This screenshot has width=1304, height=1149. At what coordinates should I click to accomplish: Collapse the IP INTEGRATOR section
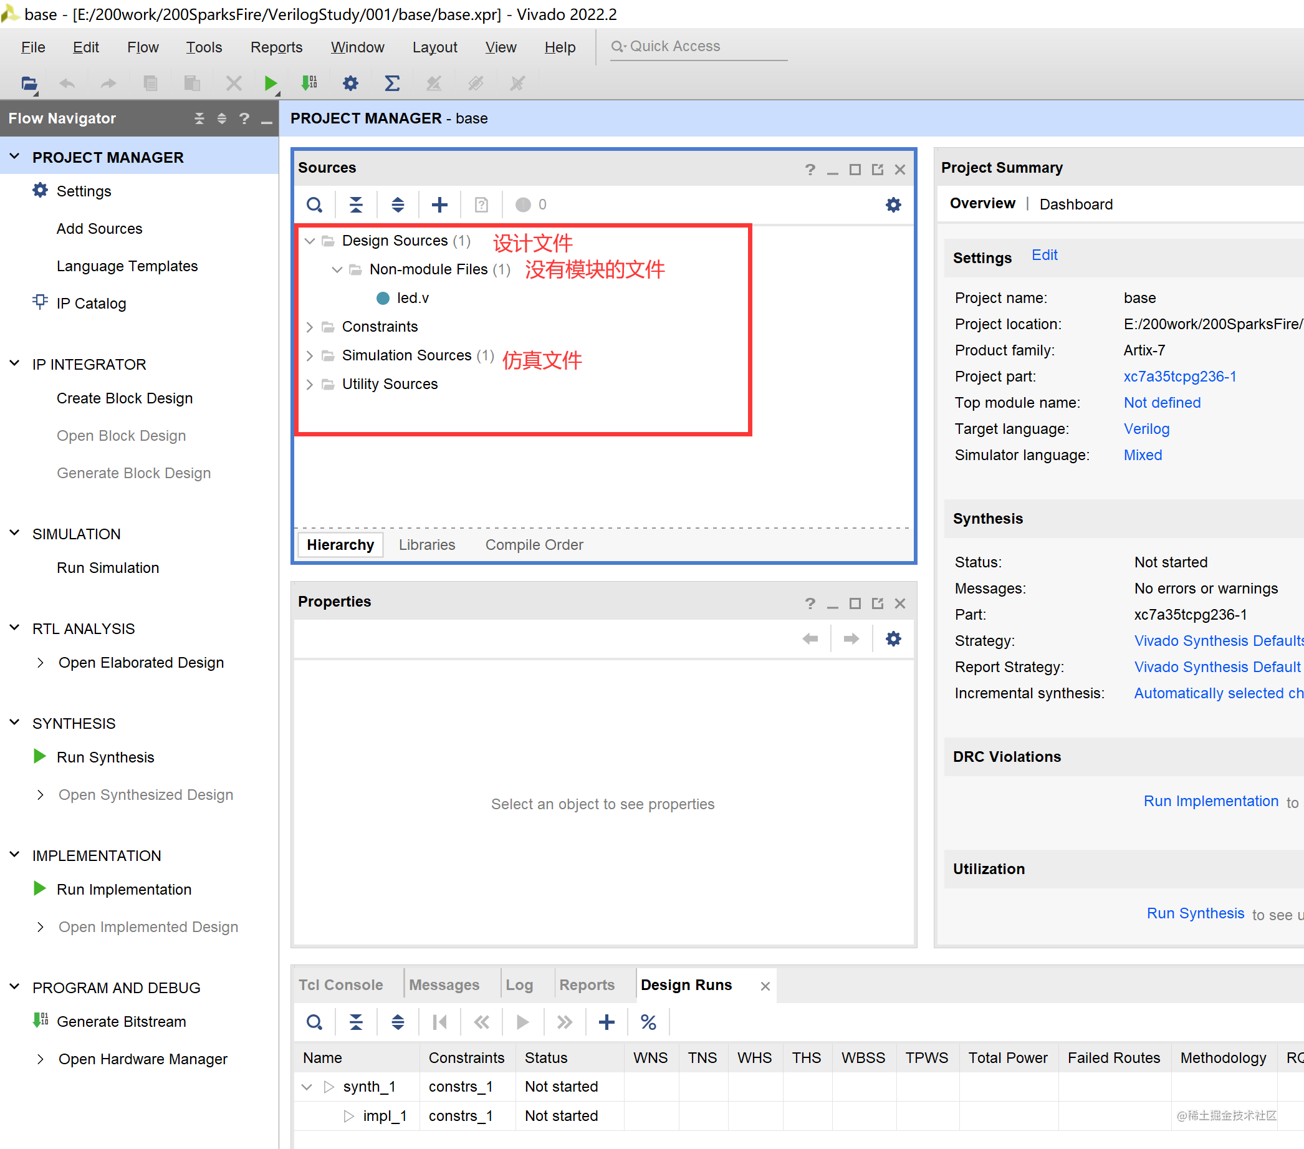[x=15, y=363]
